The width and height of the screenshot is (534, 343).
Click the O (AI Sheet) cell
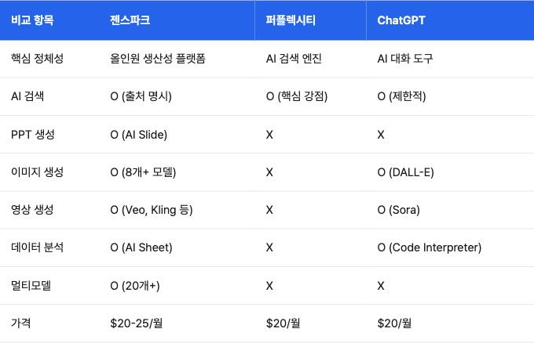141,247
